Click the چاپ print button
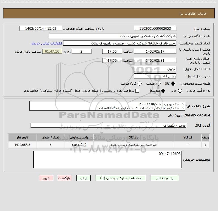The image size is (218, 211). tap(84, 178)
